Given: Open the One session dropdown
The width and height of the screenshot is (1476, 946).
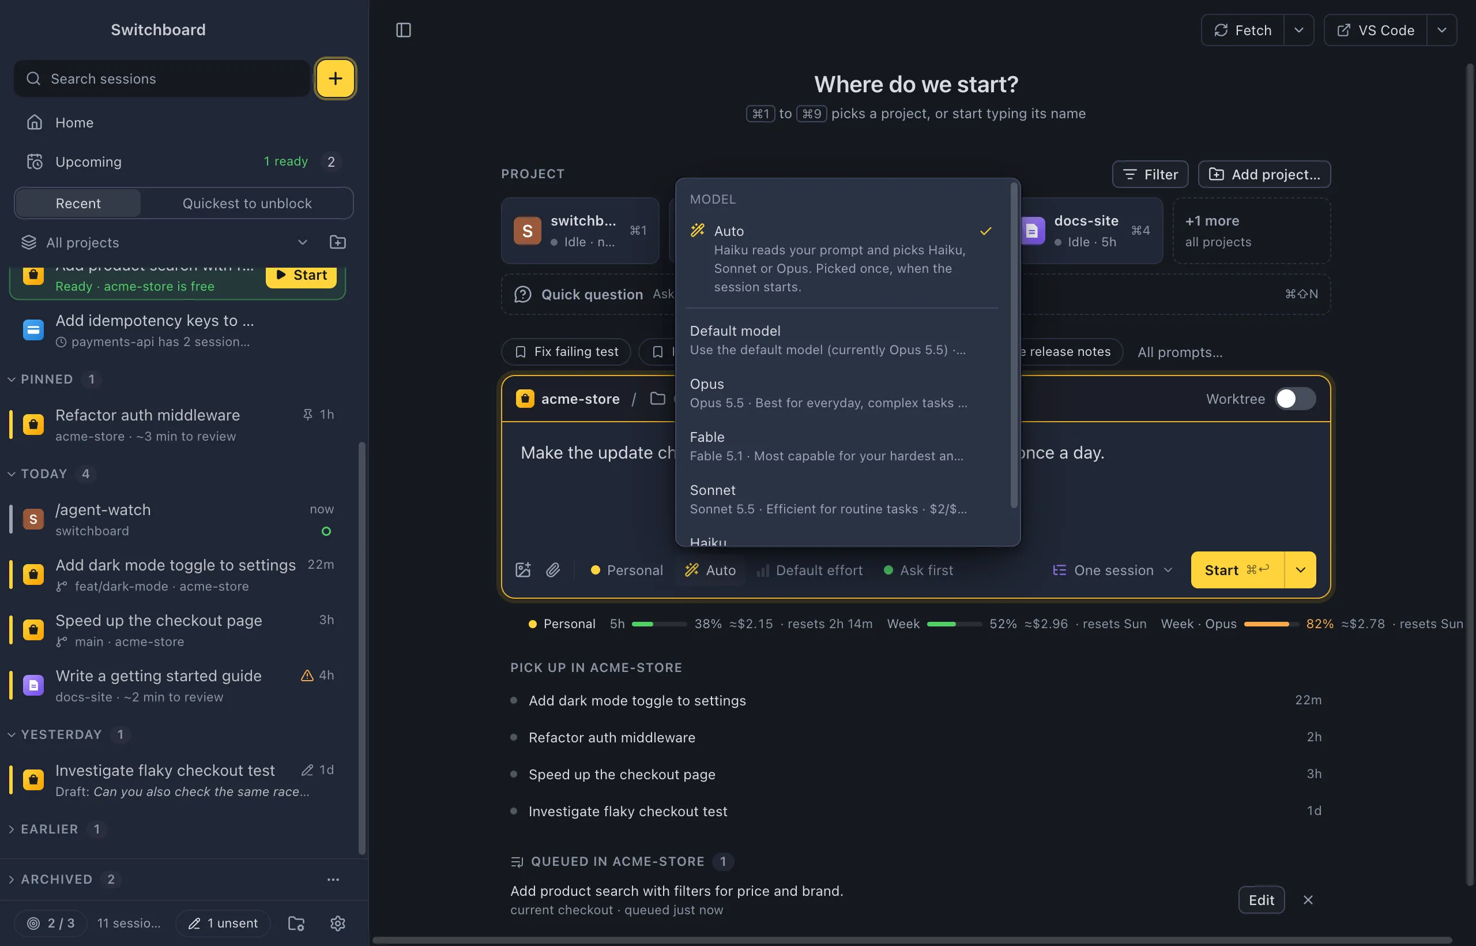Looking at the screenshot, I should click(x=1113, y=570).
